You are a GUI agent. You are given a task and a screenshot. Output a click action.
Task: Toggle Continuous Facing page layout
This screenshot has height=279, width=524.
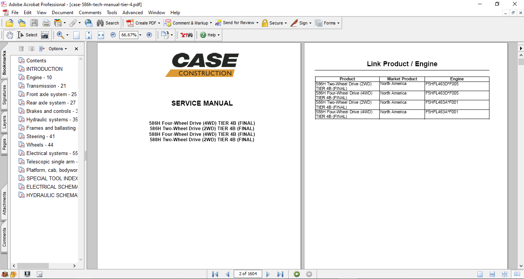504,274
